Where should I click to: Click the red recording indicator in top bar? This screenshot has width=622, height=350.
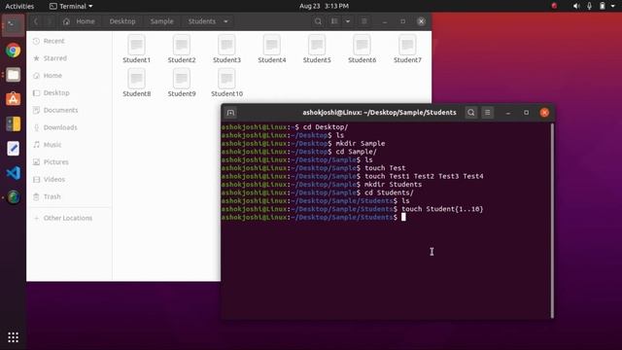554,6
